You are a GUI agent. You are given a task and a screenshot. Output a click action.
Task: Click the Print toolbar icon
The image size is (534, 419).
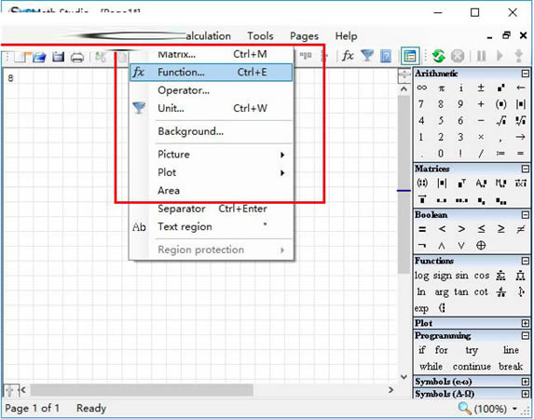pos(77,57)
